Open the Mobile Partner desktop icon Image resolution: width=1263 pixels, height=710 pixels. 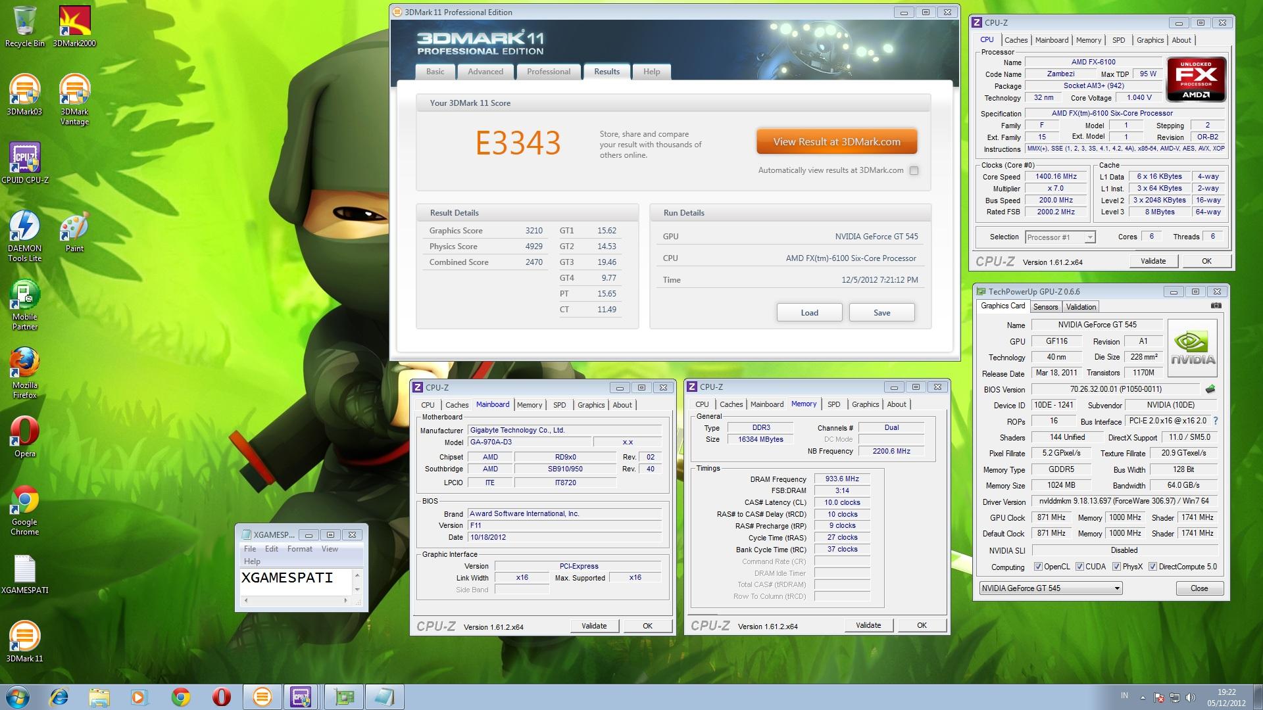pos(24,304)
